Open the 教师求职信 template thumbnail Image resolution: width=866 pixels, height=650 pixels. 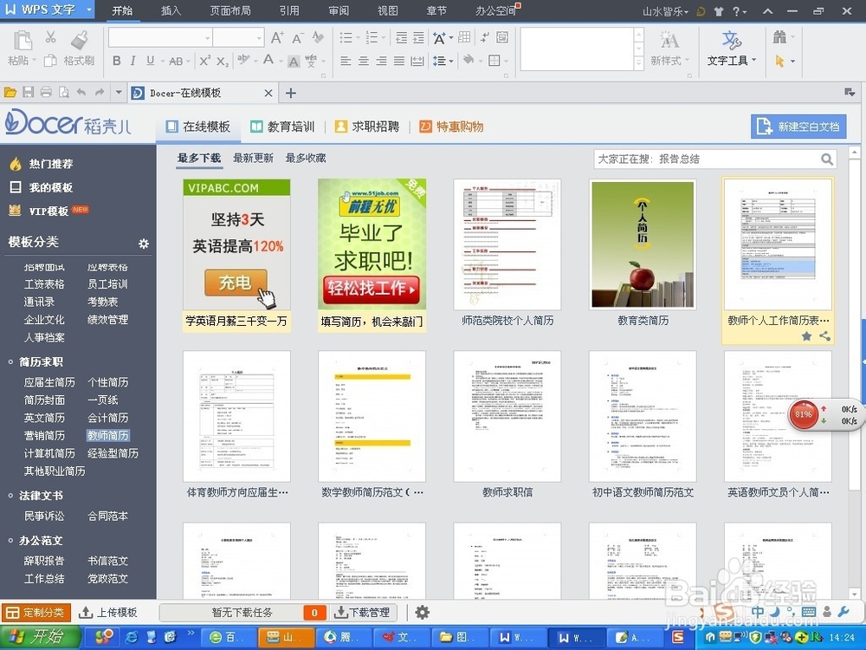(x=507, y=416)
